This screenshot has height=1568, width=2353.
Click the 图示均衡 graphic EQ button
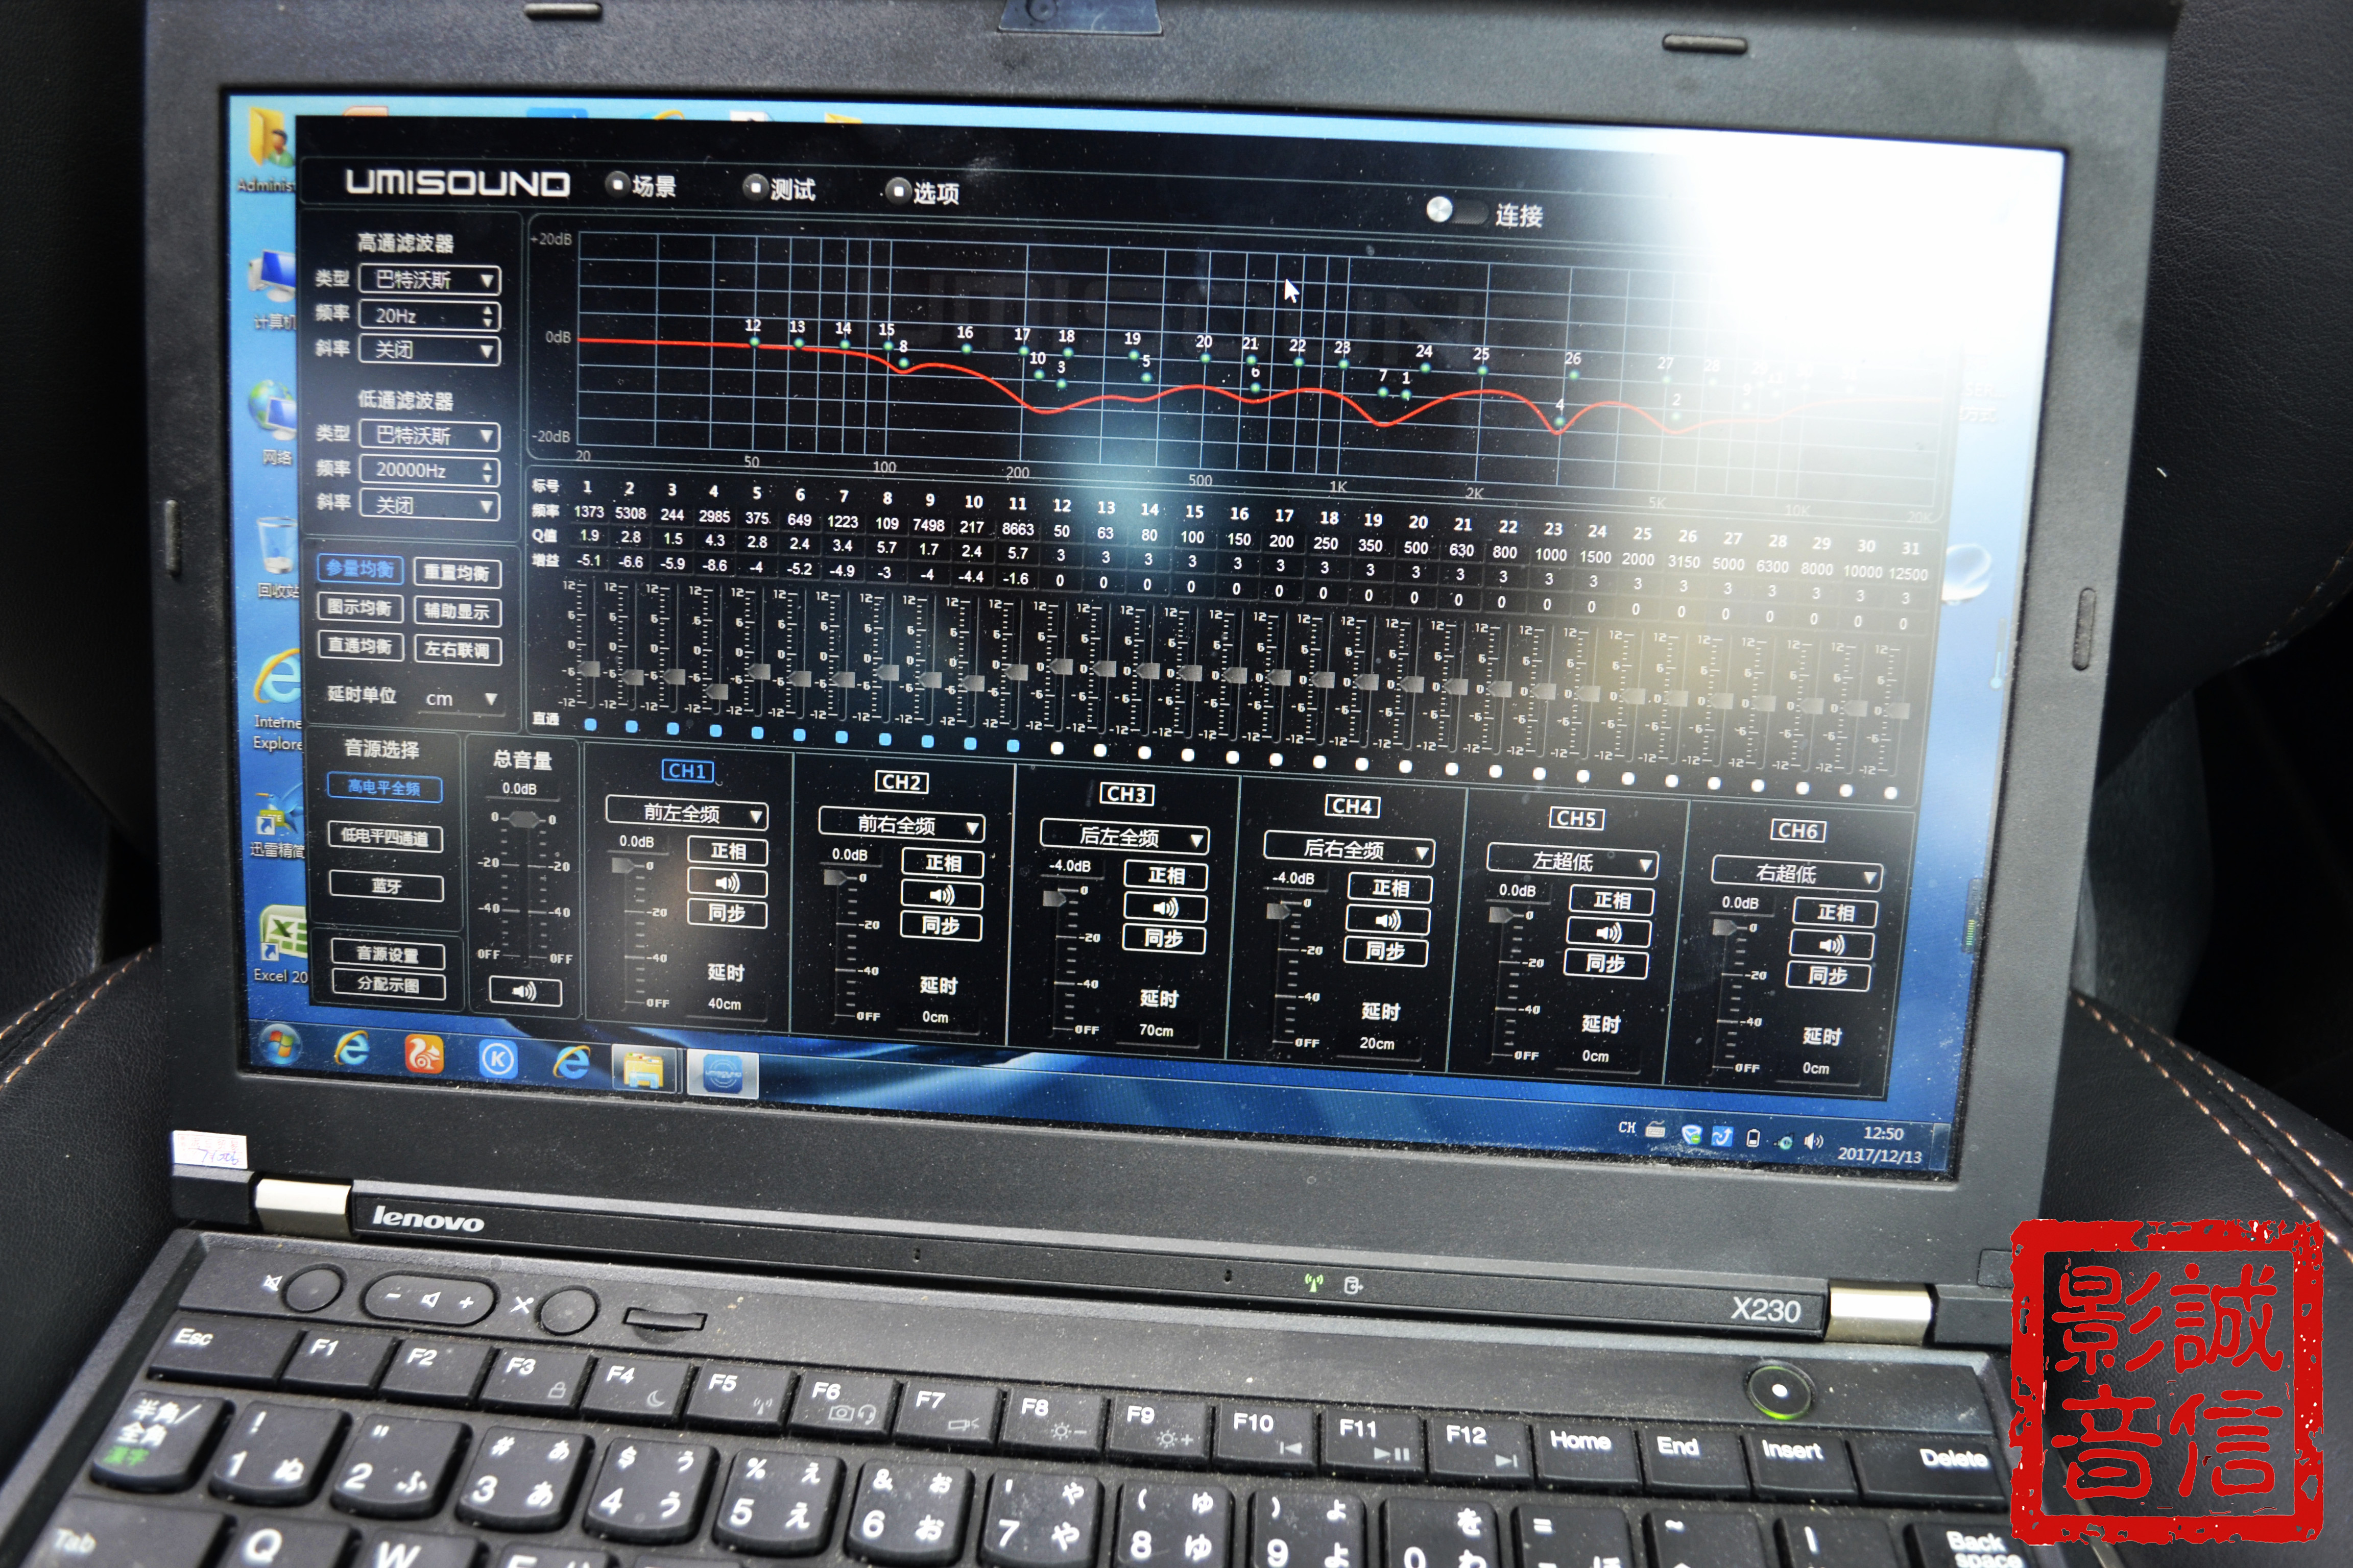[359, 608]
